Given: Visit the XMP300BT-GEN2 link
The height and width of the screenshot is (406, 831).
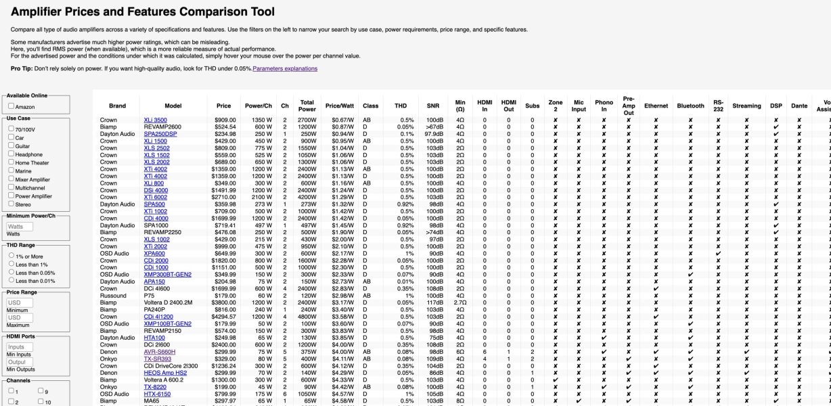Looking at the screenshot, I should [168, 274].
